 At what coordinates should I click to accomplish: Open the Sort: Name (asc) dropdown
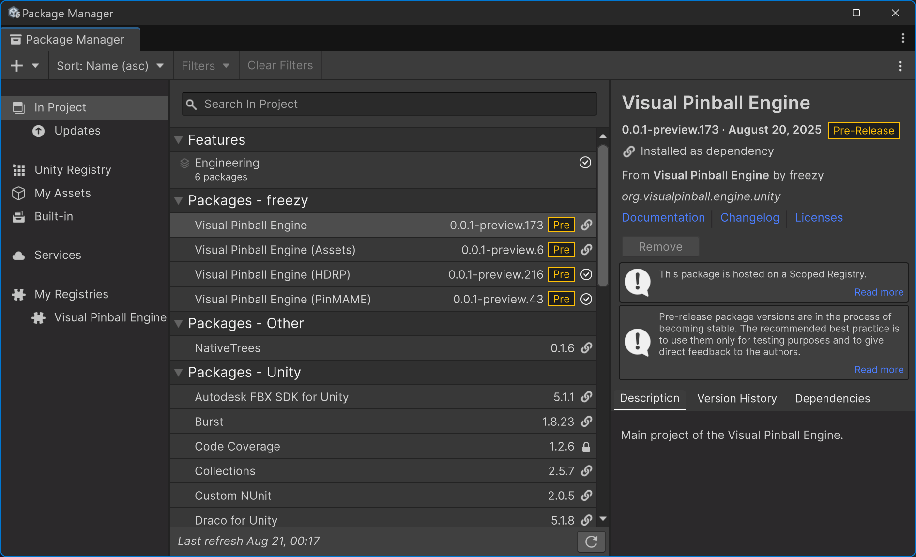point(110,66)
